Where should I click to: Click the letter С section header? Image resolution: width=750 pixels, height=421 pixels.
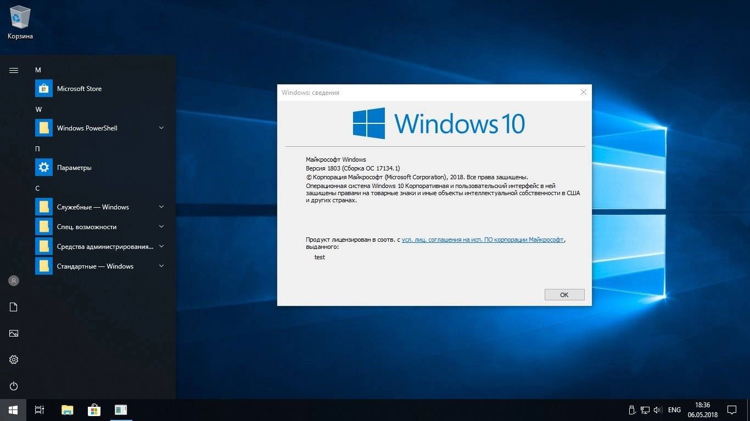(37, 189)
